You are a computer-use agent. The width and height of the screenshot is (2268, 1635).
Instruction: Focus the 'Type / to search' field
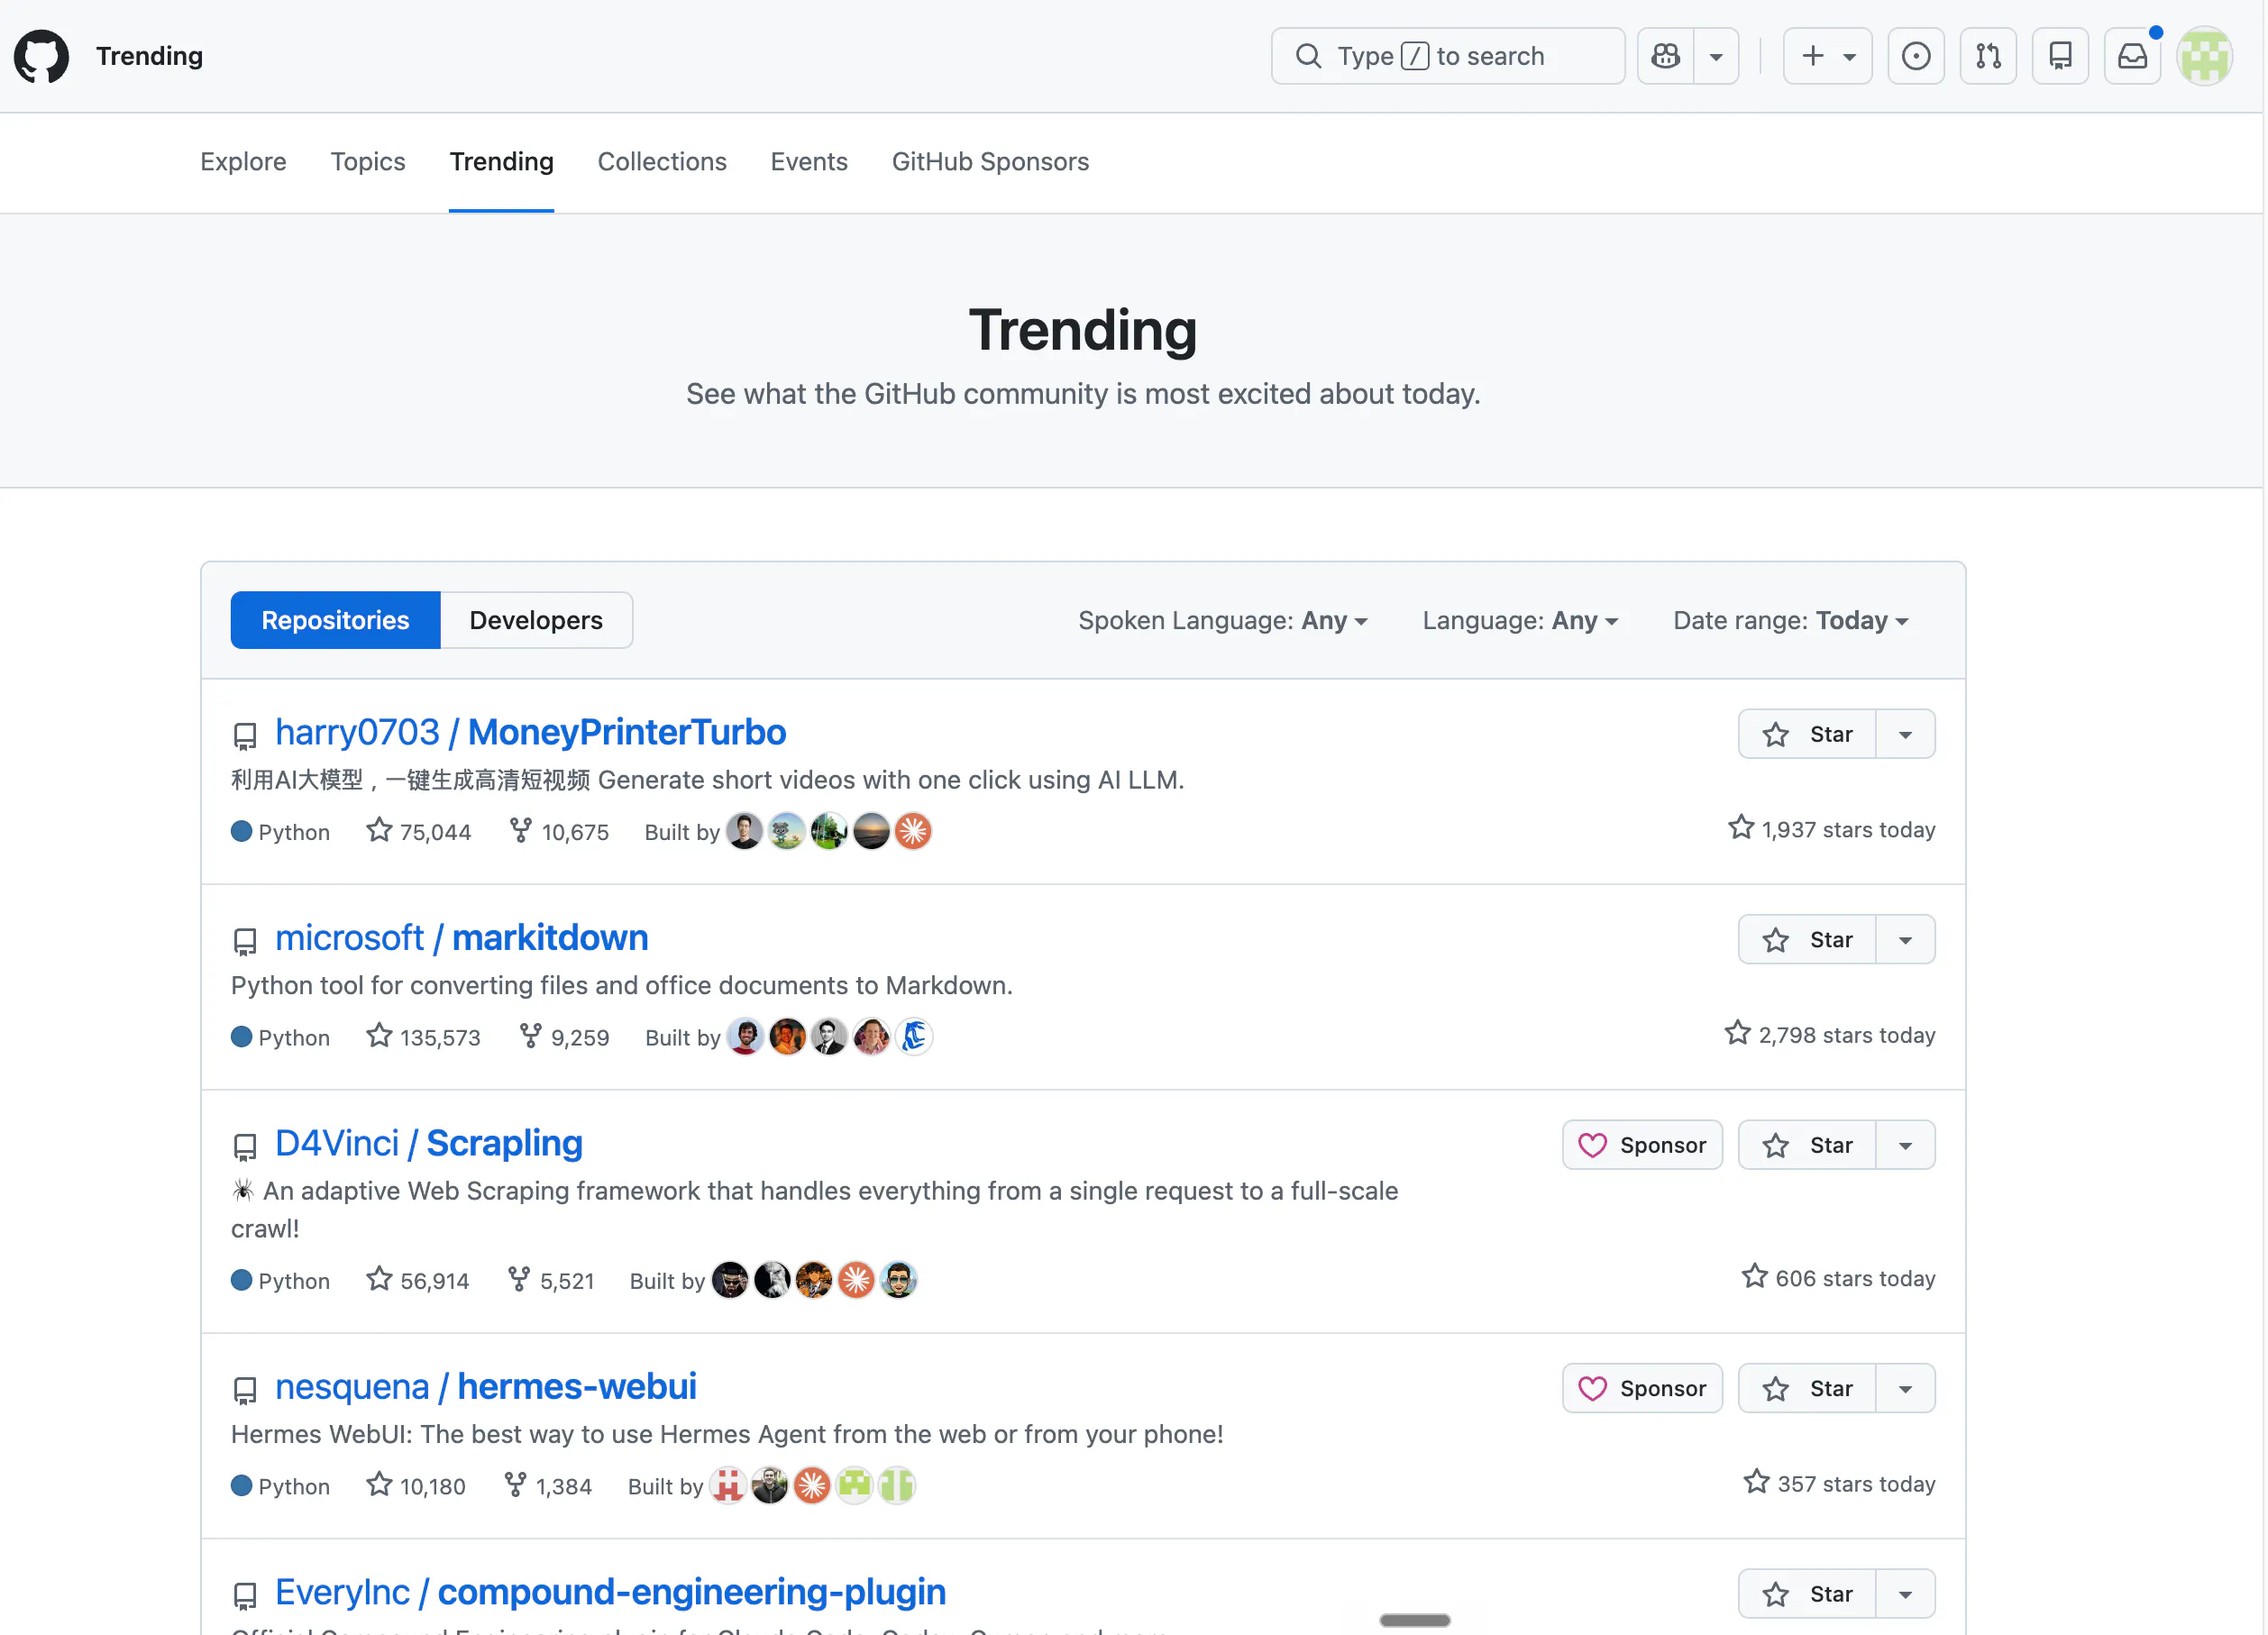[1448, 56]
